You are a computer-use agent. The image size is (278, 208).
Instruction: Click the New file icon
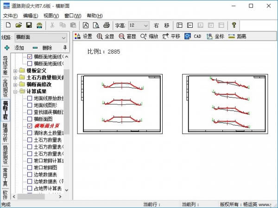point(7,25)
